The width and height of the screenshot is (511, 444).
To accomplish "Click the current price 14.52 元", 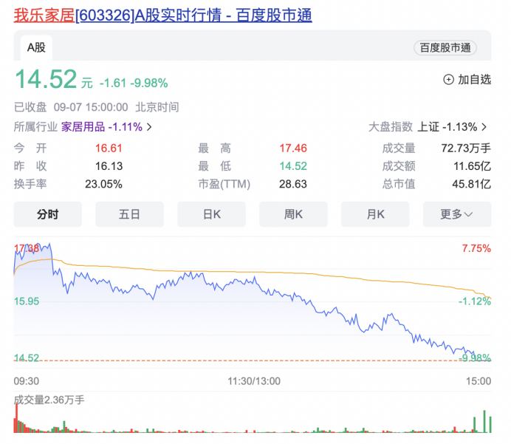I will (x=54, y=79).
